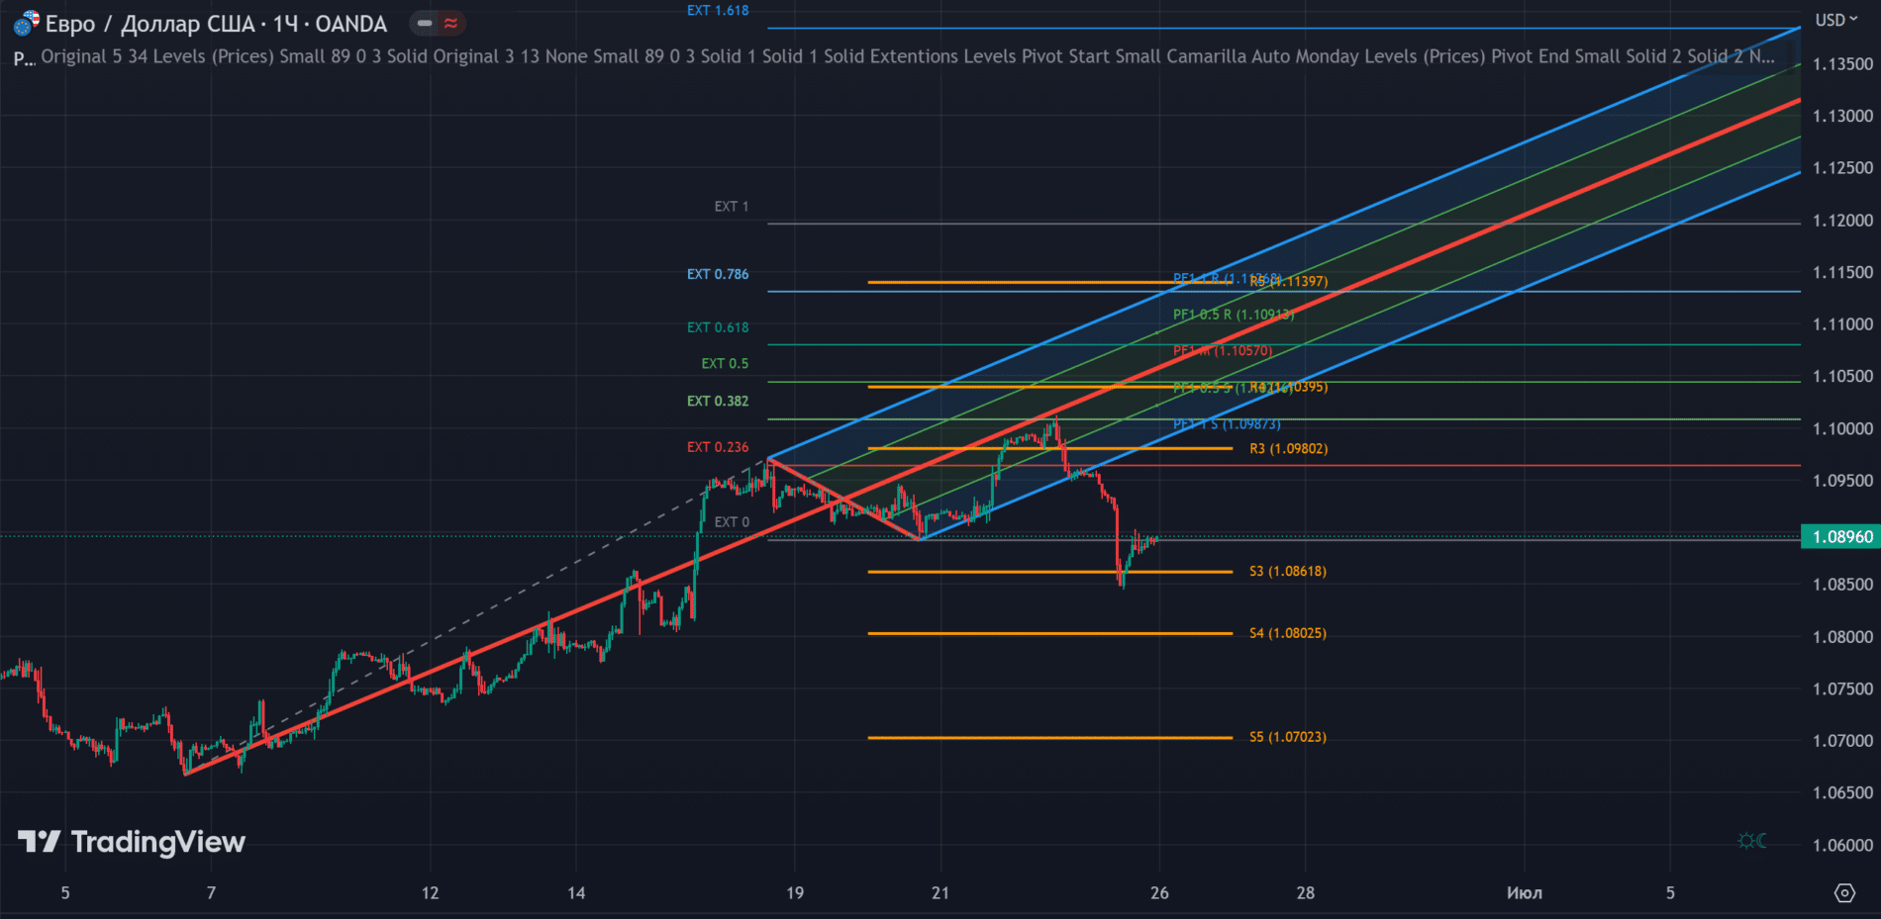
Task: Click the gray dash status pill icon
Action: (x=425, y=23)
